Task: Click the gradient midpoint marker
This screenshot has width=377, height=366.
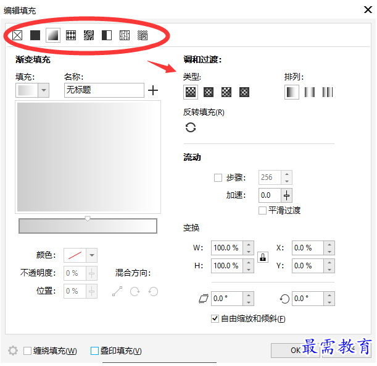Action: [x=88, y=218]
